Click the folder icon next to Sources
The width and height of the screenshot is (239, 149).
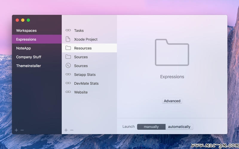click(68, 57)
